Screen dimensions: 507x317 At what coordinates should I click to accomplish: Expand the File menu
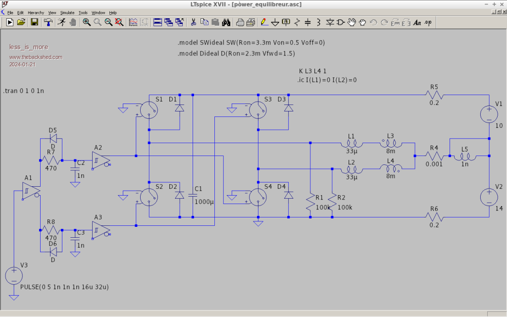[10, 12]
